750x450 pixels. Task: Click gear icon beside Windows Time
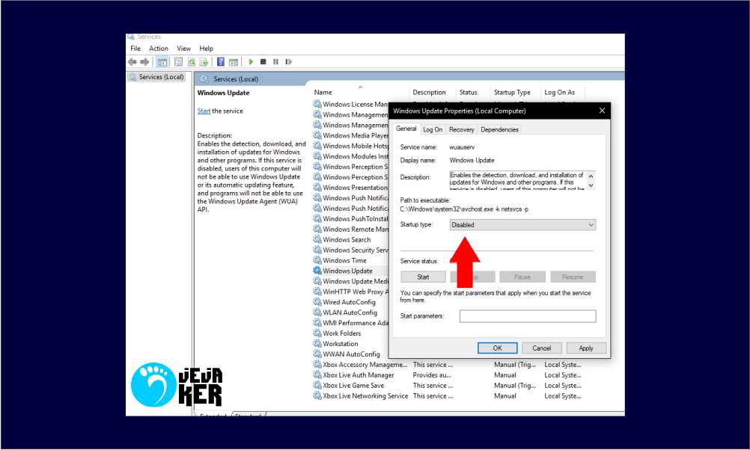coord(317,260)
